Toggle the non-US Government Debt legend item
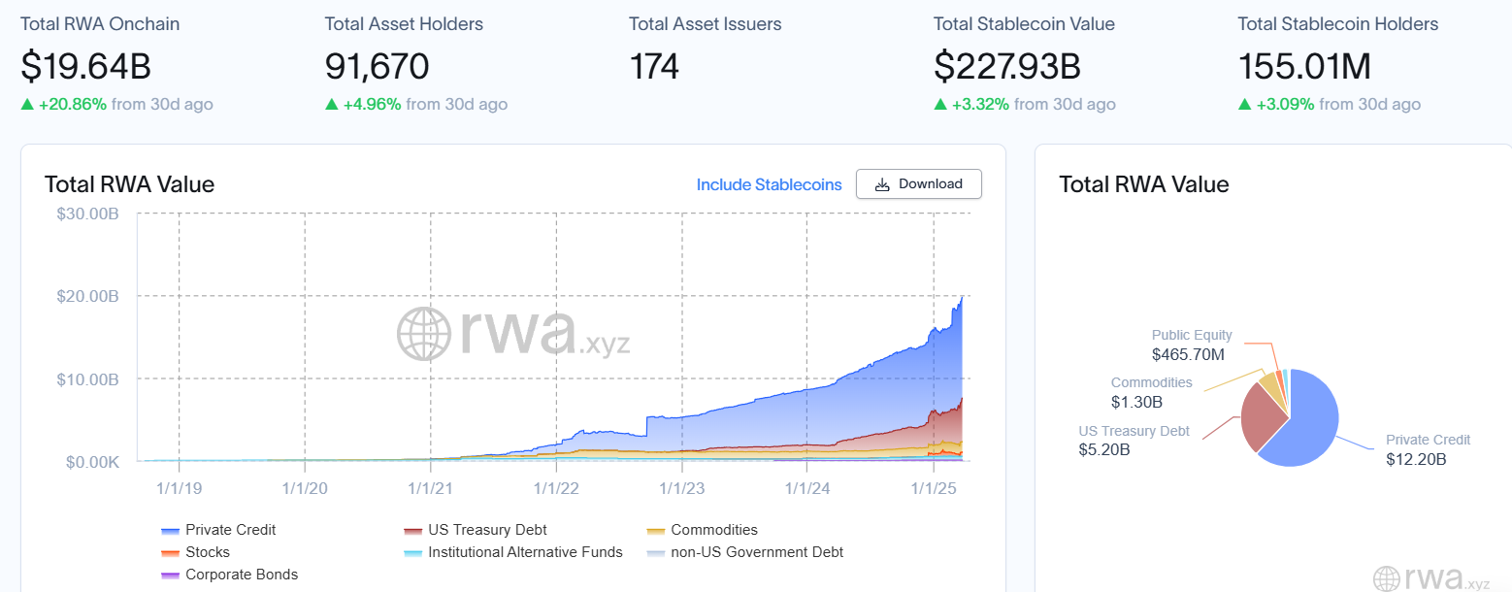This screenshot has height=592, width=1512. point(756,552)
